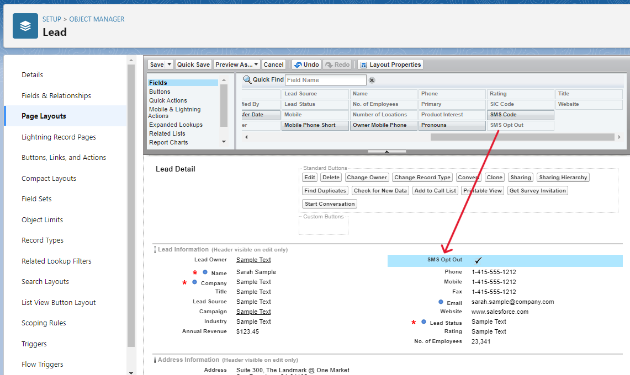Screen dimensions: 630x375
Task: Click the Quick Save button
Action: (x=193, y=65)
